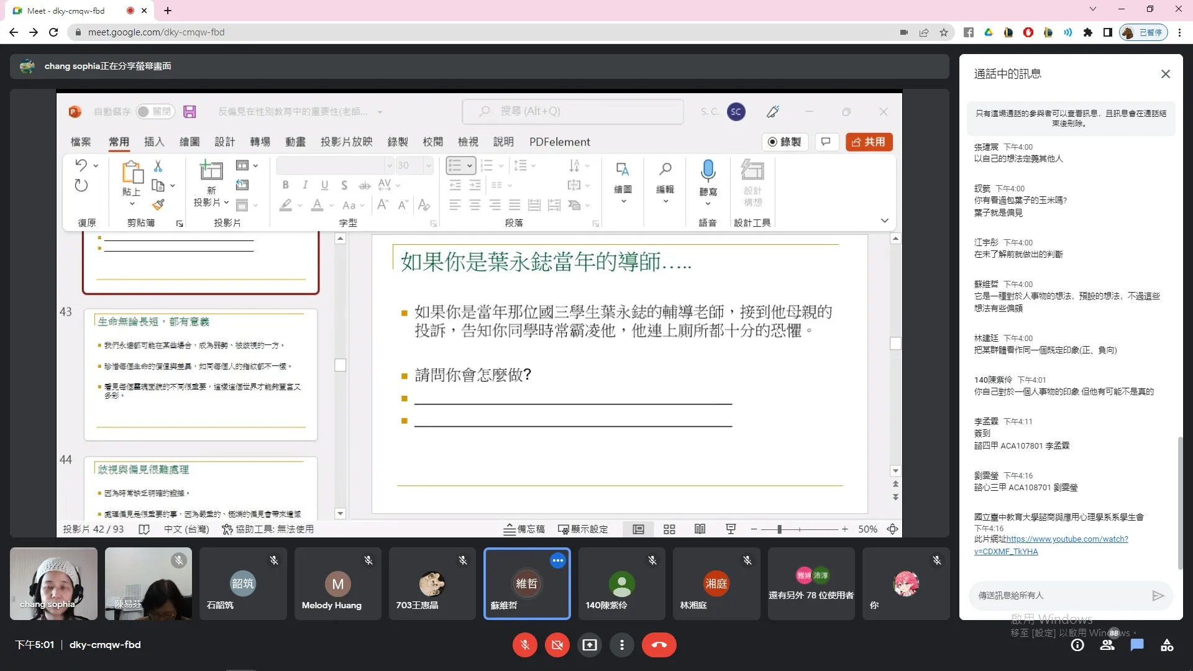
Task: Toggle bold formatting B
Action: (x=285, y=185)
